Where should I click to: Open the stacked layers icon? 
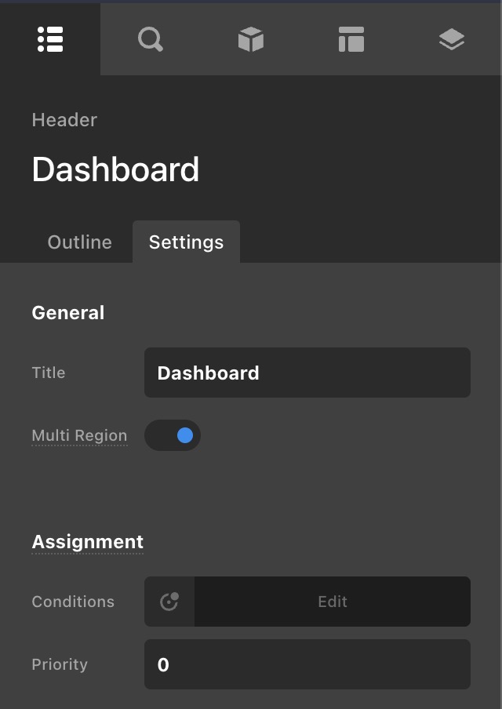[451, 39]
